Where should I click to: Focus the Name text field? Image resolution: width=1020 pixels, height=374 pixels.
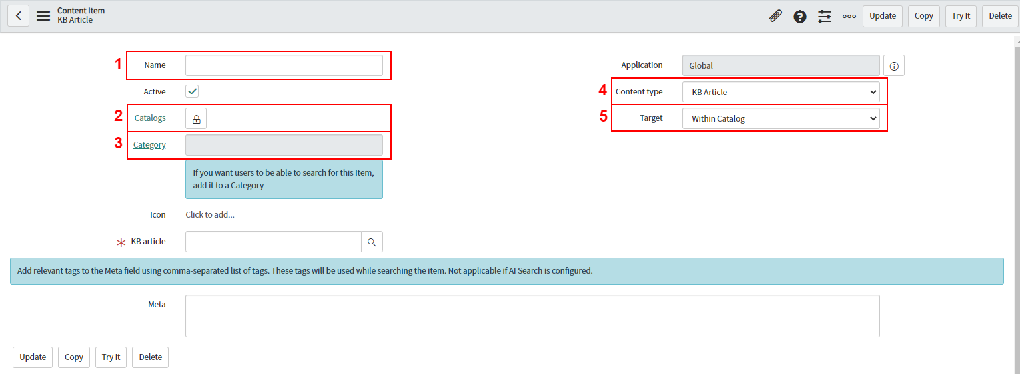284,65
